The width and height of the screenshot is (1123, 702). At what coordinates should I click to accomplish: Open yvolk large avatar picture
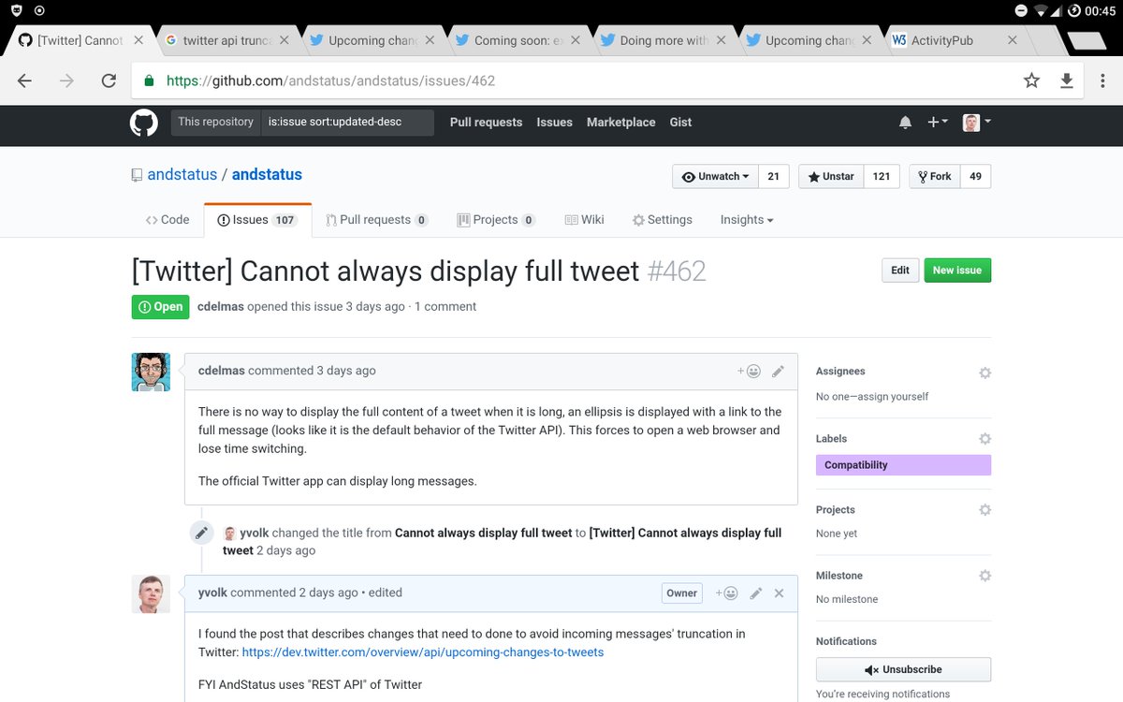click(151, 593)
